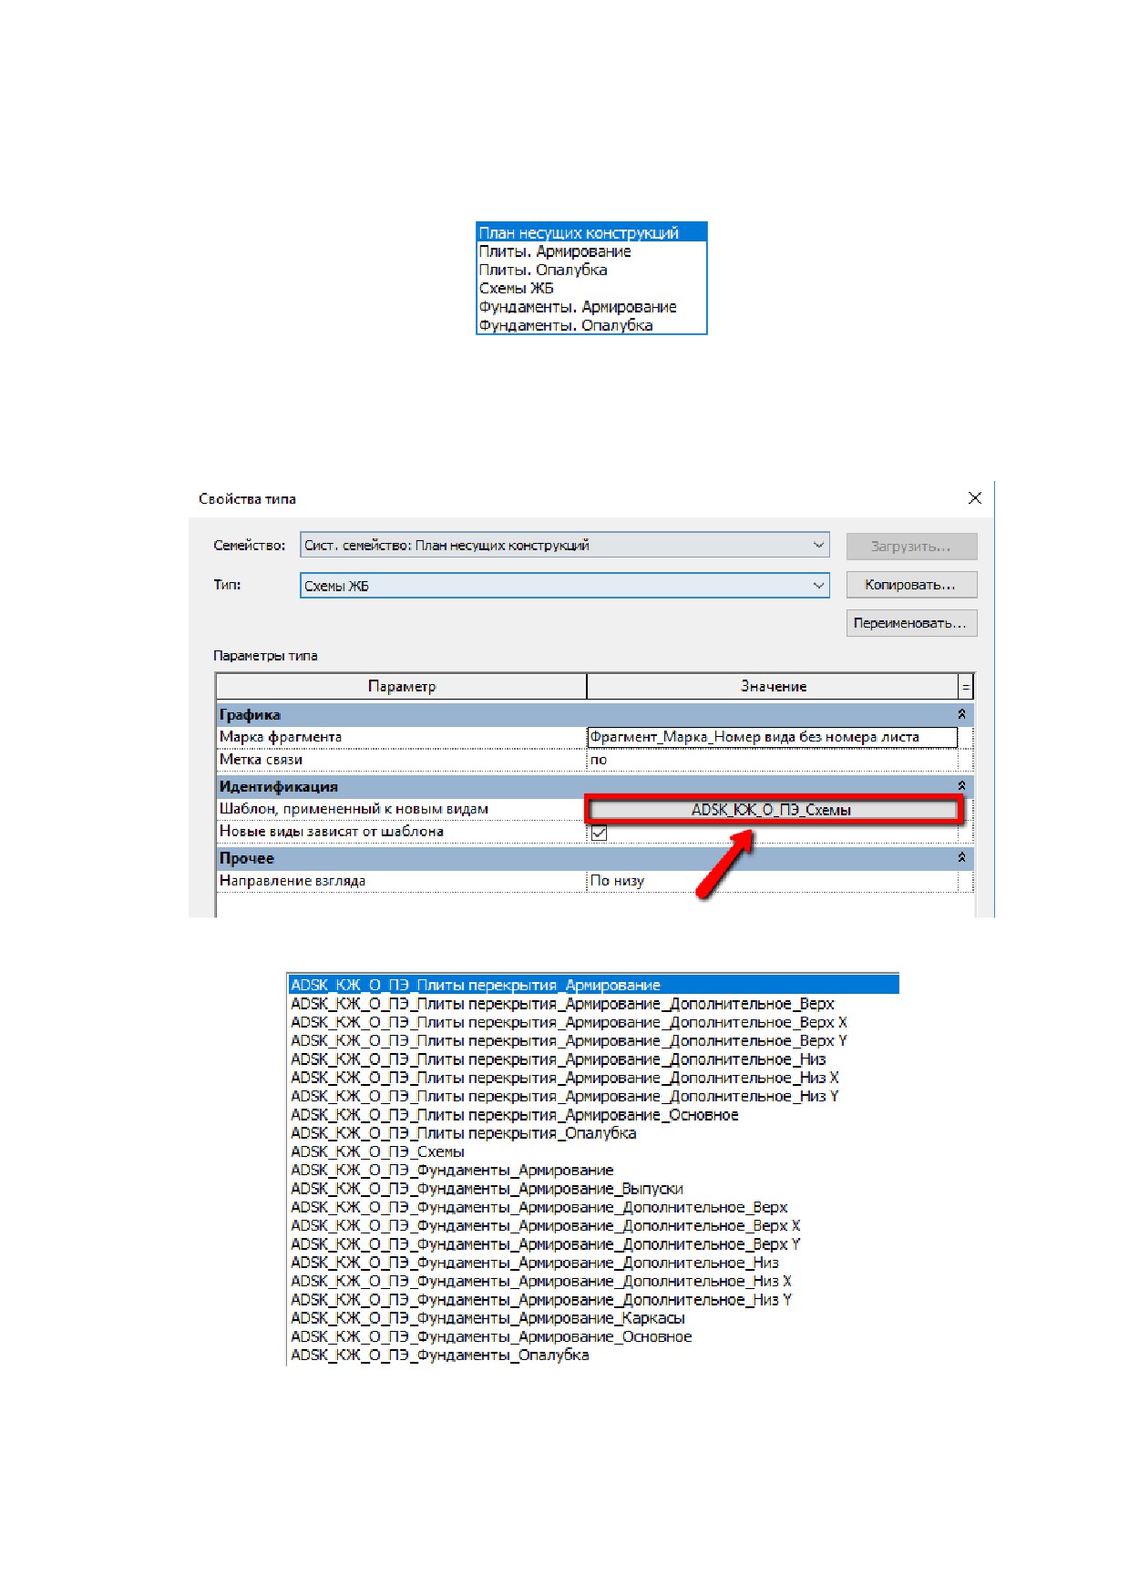This screenshot has width=1129, height=1596.
Task: Collapse the 'Графика' group
Action: click(x=961, y=714)
